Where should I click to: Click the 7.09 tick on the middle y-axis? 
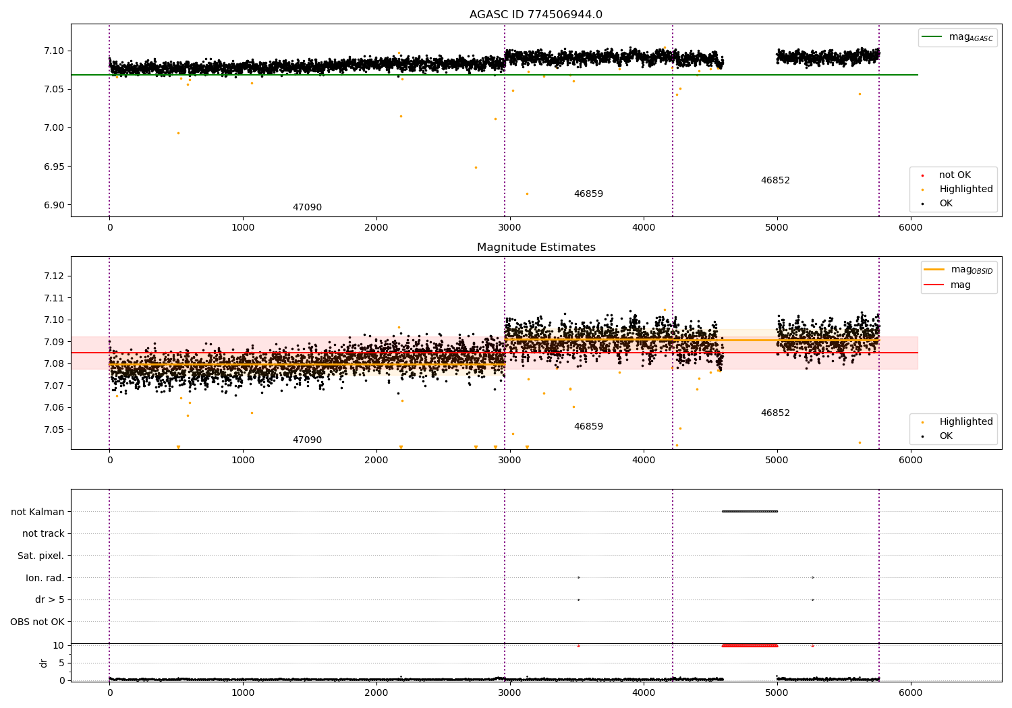point(53,342)
